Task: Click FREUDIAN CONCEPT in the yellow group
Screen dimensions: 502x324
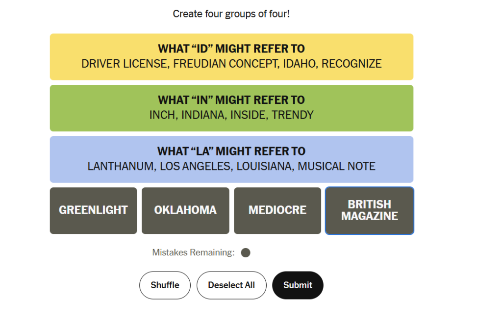Action: (x=226, y=64)
